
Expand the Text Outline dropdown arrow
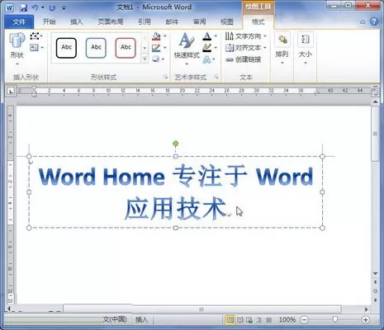tap(216, 48)
